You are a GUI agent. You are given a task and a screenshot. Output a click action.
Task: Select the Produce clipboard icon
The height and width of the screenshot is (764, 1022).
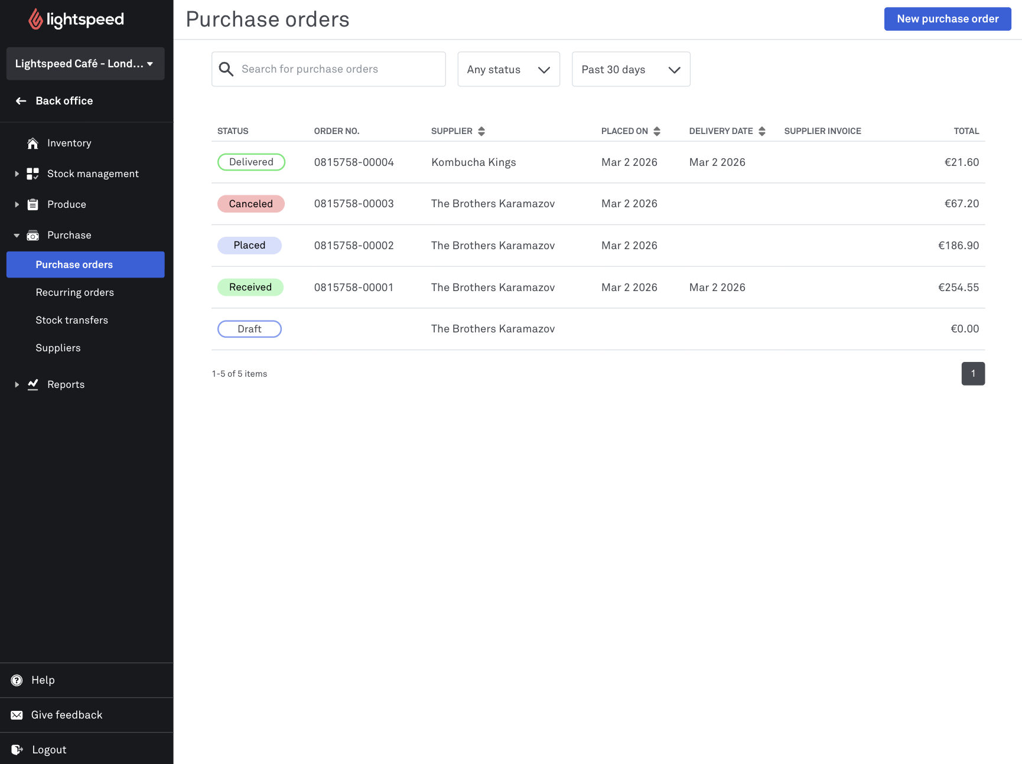coord(32,204)
